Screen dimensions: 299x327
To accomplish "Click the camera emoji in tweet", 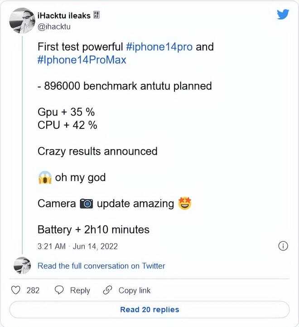I will [86, 204].
